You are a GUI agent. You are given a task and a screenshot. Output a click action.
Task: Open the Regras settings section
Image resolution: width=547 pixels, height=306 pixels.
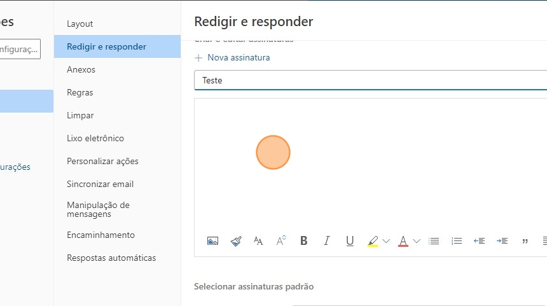click(x=80, y=92)
